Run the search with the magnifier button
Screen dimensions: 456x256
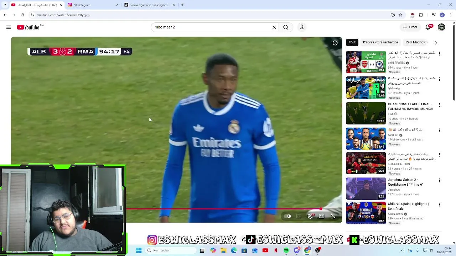(x=286, y=27)
